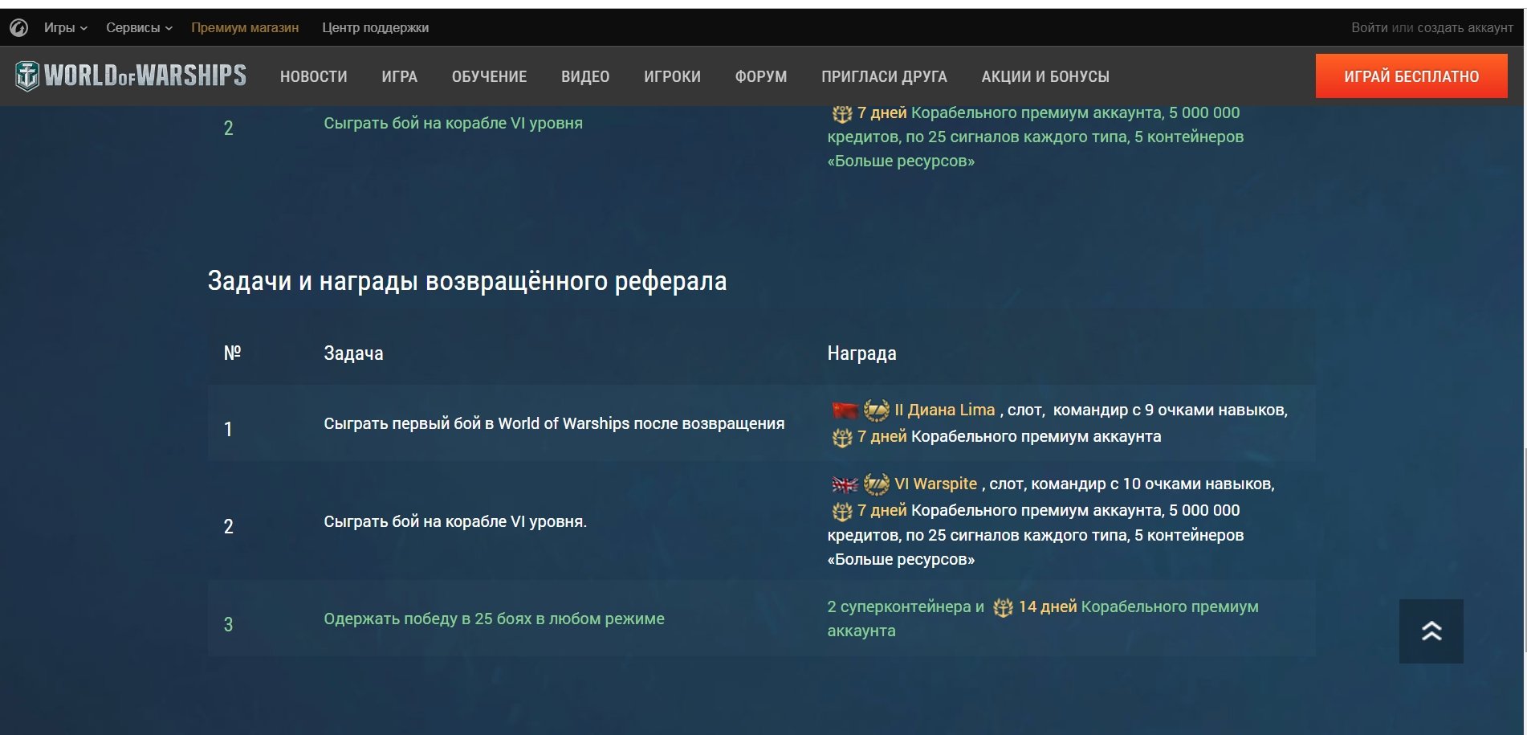This screenshot has height=735, width=1527.
Task: Click row number 3 in tasks table
Action: point(228,624)
